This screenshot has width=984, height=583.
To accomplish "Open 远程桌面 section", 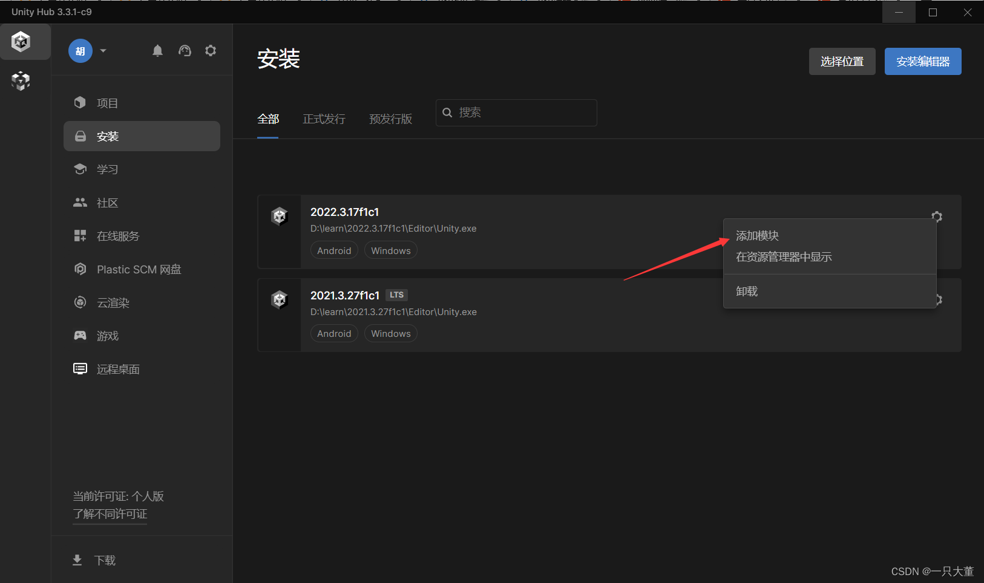I will [x=142, y=369].
